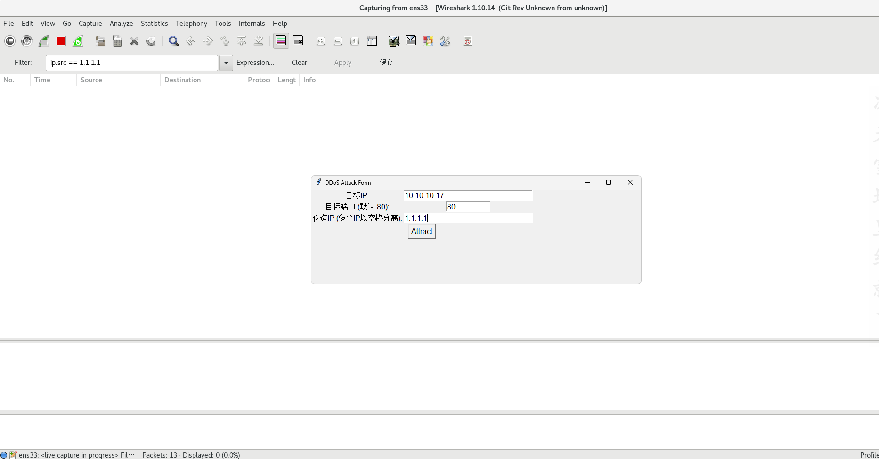The height and width of the screenshot is (459, 879).
Task: Click the Find packet magnifier icon
Action: pyautogui.click(x=173, y=41)
